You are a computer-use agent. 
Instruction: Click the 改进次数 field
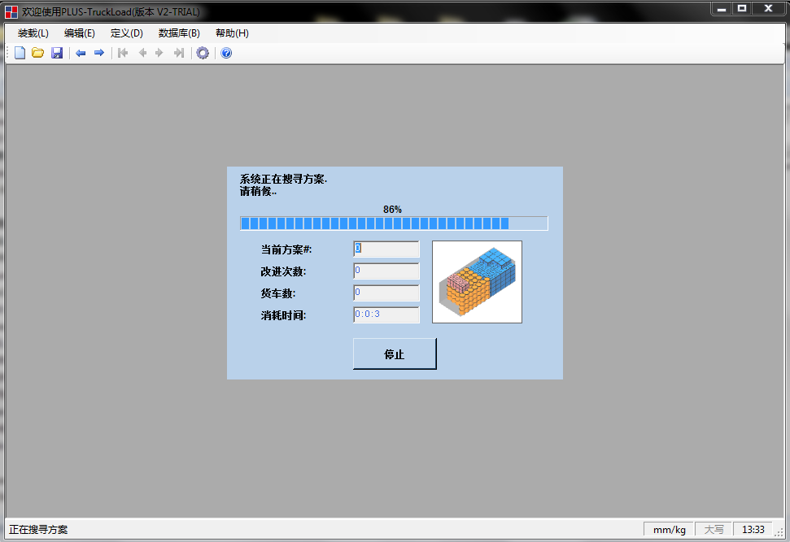click(386, 271)
